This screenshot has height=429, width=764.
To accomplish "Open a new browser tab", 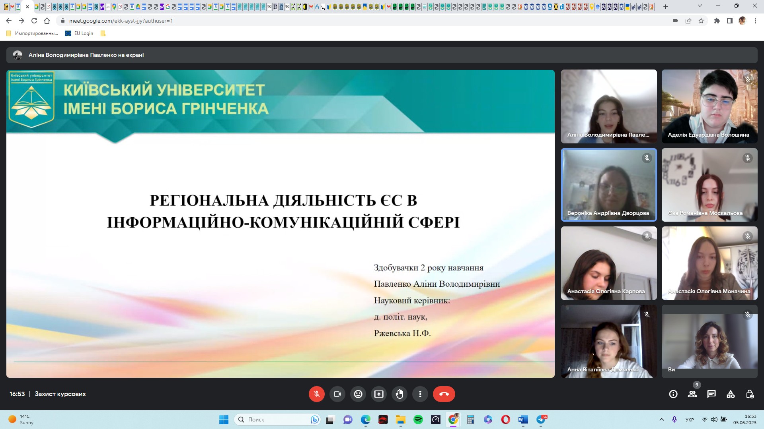I will (666, 7).
